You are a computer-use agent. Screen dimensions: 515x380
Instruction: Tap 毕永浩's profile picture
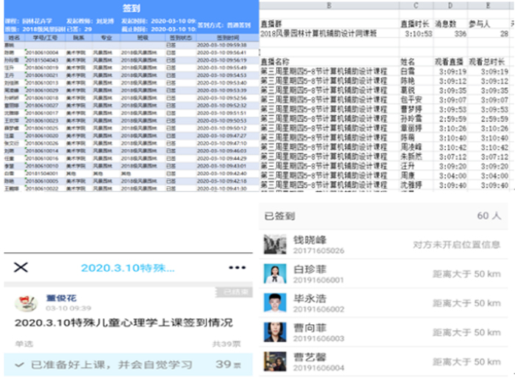tap(275, 303)
